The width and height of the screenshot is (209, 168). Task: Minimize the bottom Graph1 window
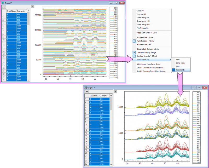194,88
